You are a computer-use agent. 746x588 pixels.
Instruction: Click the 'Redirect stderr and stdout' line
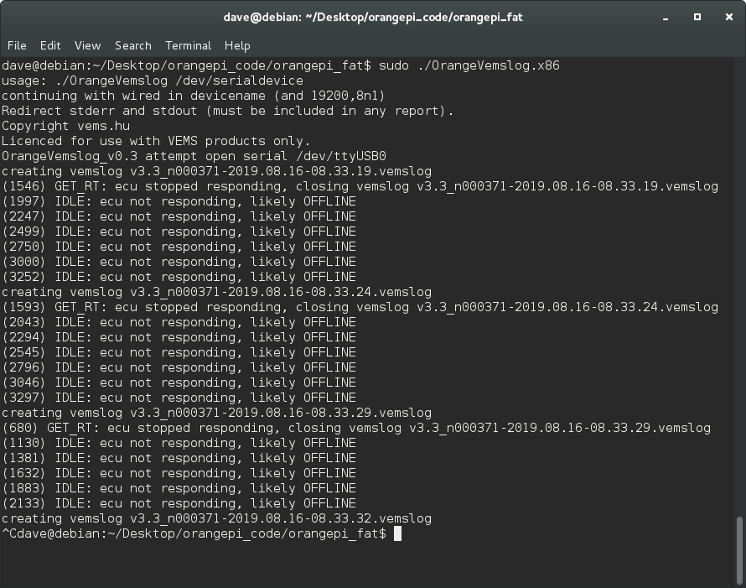point(227,111)
